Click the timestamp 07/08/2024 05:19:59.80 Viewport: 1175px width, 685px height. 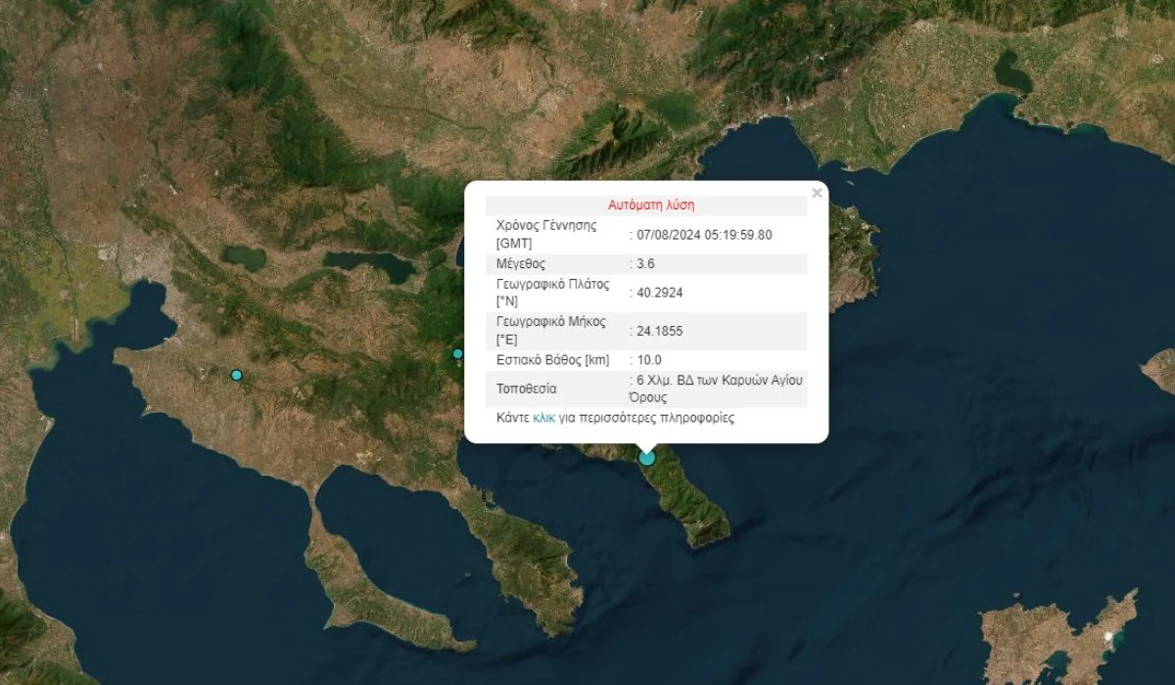coord(704,235)
